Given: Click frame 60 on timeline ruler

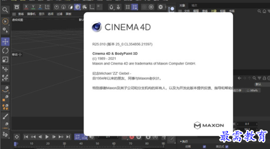Looking at the screenshot, I should pos(114,144).
